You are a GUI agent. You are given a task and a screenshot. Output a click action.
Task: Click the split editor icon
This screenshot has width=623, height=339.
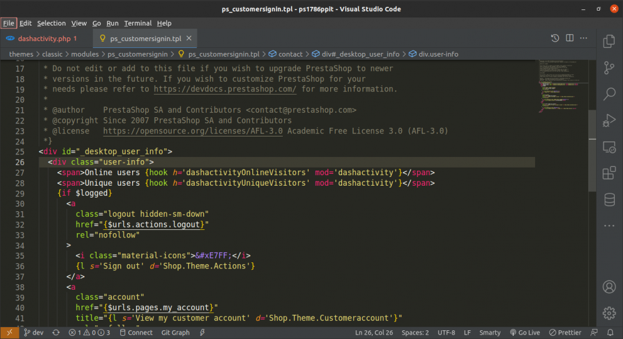point(569,38)
